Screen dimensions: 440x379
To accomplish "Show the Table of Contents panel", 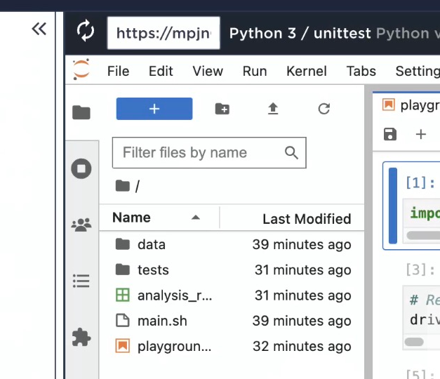I will 81,281.
